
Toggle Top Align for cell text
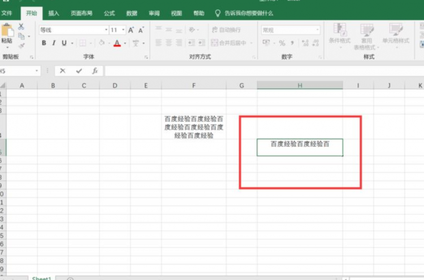(159, 29)
